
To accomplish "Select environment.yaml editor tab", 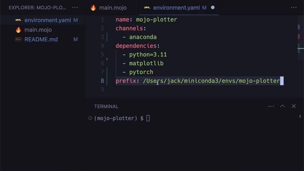I will pos(179,8).
